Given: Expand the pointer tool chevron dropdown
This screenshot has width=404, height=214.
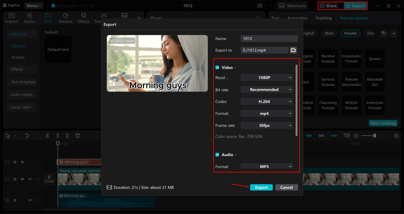Looking at the screenshot, I should (x=15, y=136).
